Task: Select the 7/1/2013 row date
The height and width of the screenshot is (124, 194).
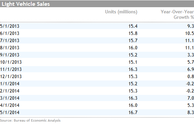Action: (10, 40)
